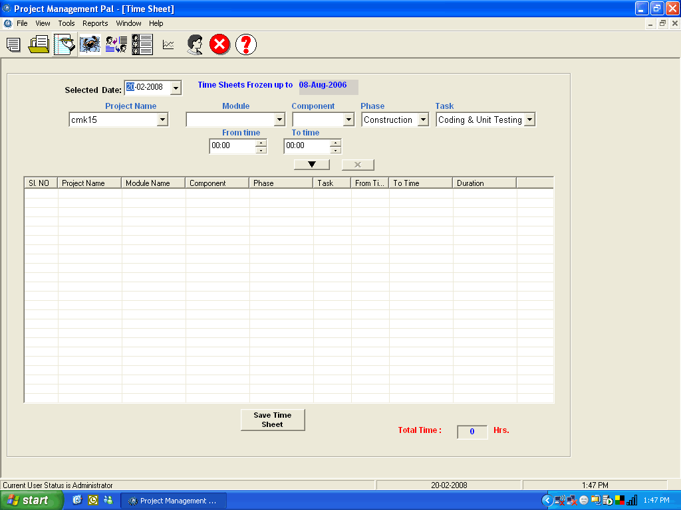Open the Module combo box list
Screen dimensions: 681x510
(279, 120)
